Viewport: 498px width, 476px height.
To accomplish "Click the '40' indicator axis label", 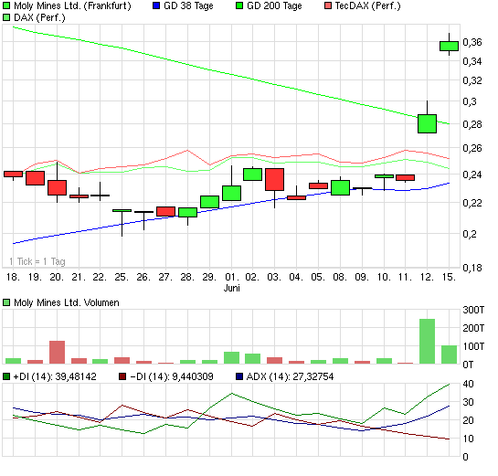I will point(468,384).
